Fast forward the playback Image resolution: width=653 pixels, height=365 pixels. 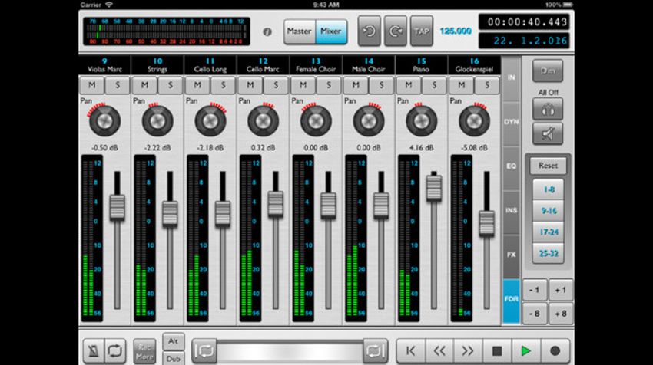point(468,351)
